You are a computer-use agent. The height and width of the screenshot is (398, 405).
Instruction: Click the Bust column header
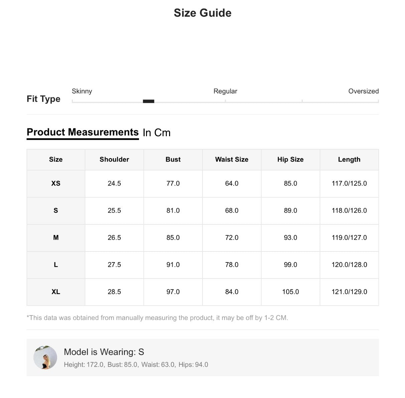coord(173,160)
